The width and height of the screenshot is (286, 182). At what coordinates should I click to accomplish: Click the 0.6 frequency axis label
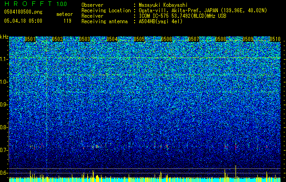pos(4,173)
